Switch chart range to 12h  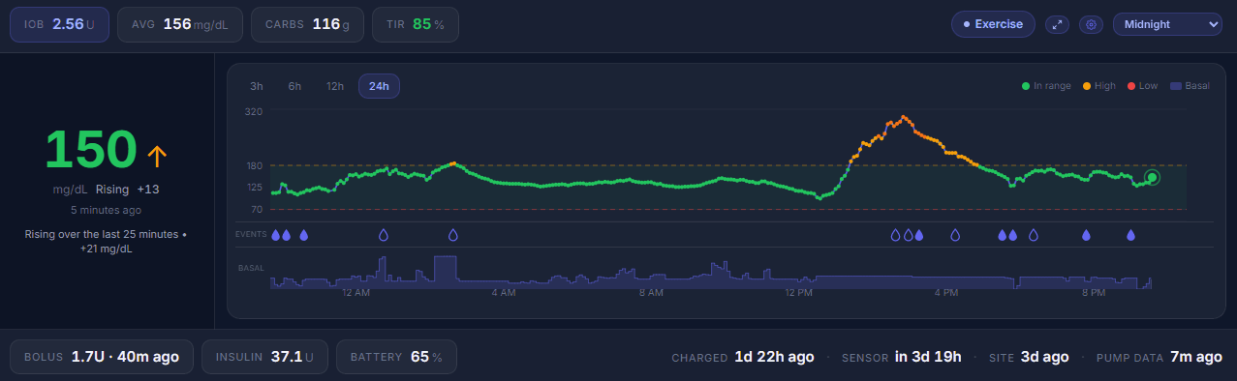pyautogui.click(x=335, y=86)
